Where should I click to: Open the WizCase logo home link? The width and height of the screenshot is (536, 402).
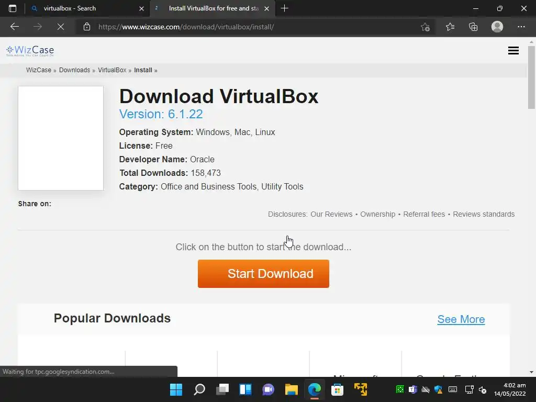(x=30, y=51)
